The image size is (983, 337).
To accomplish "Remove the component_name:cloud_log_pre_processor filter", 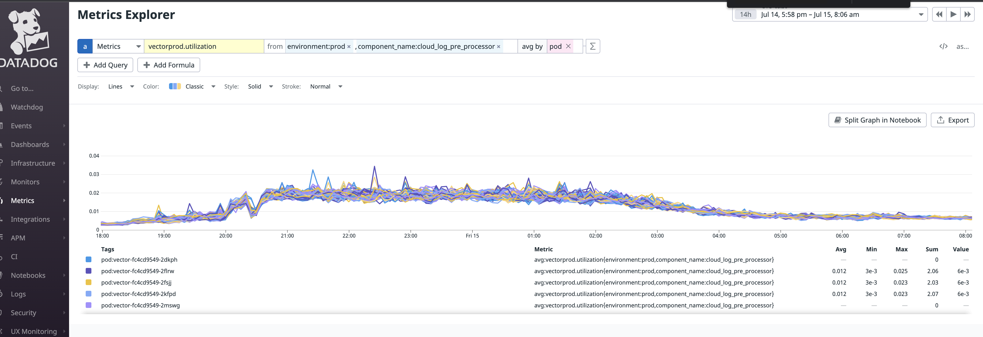I will [498, 46].
